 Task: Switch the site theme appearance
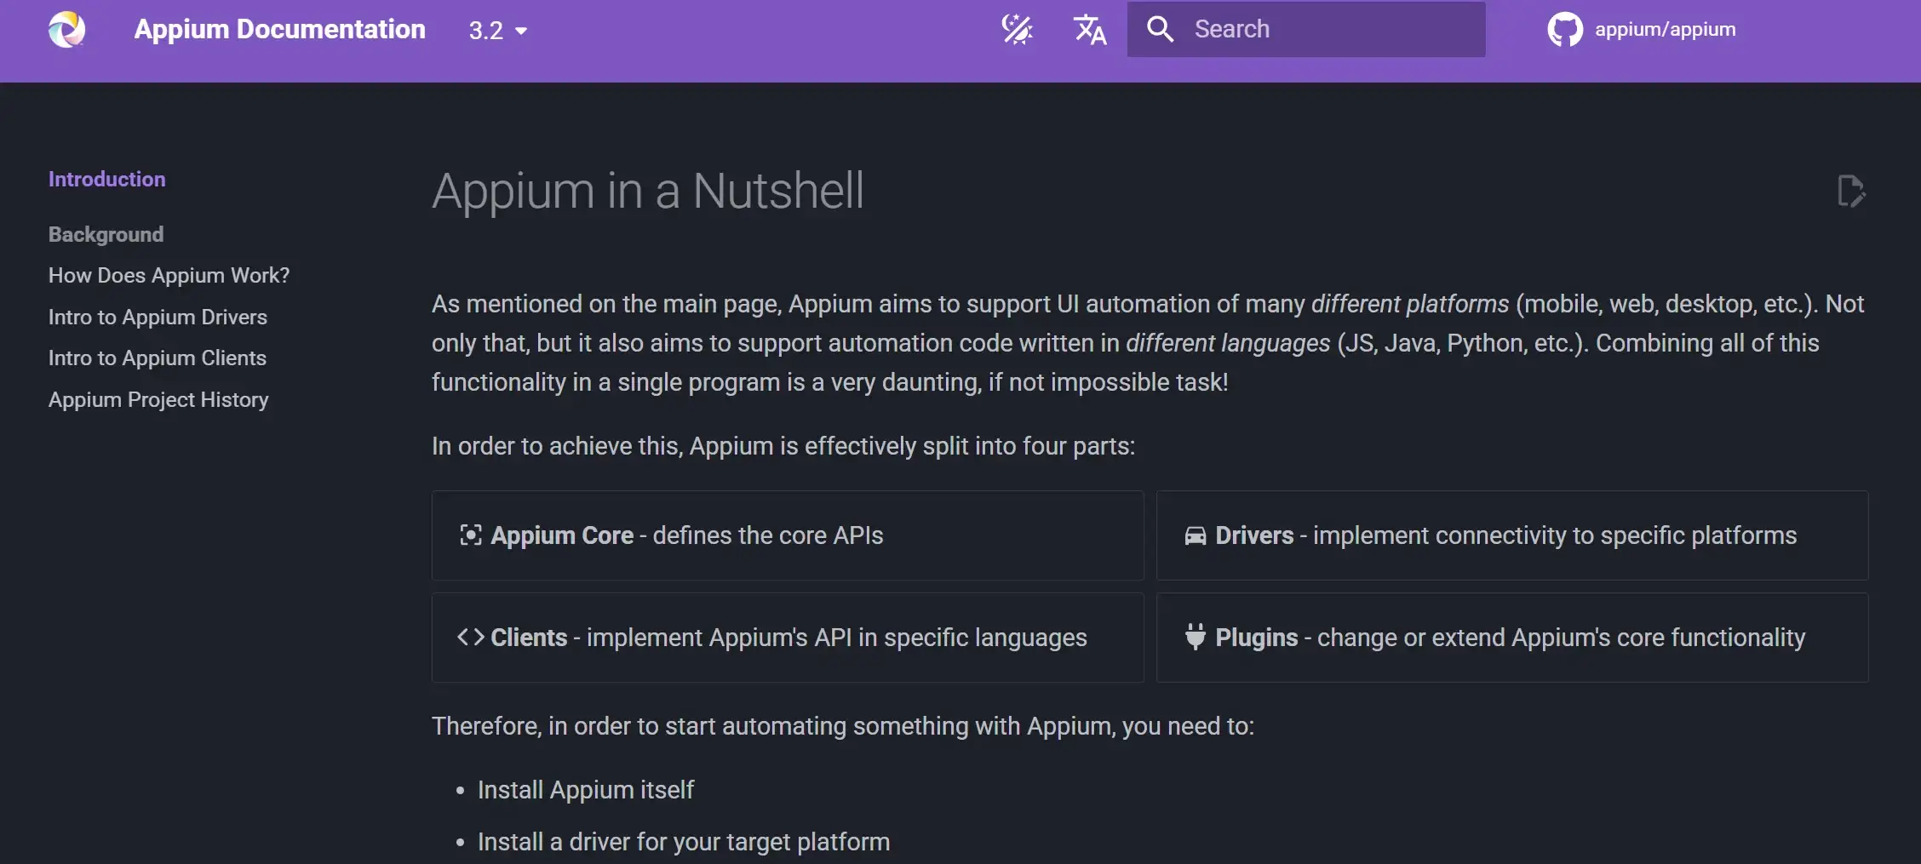[1017, 29]
